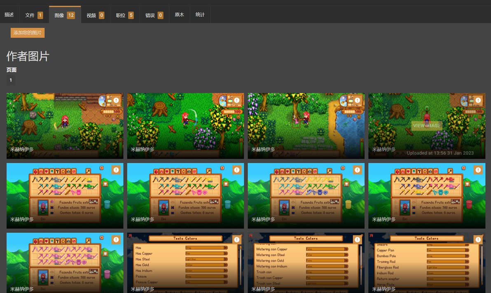Report the all-pink tools inventory image

(x=116, y=240)
